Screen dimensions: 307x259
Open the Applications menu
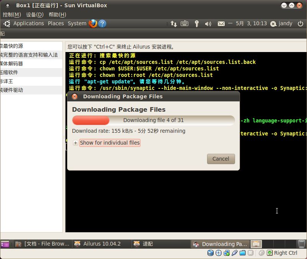[x=29, y=23]
